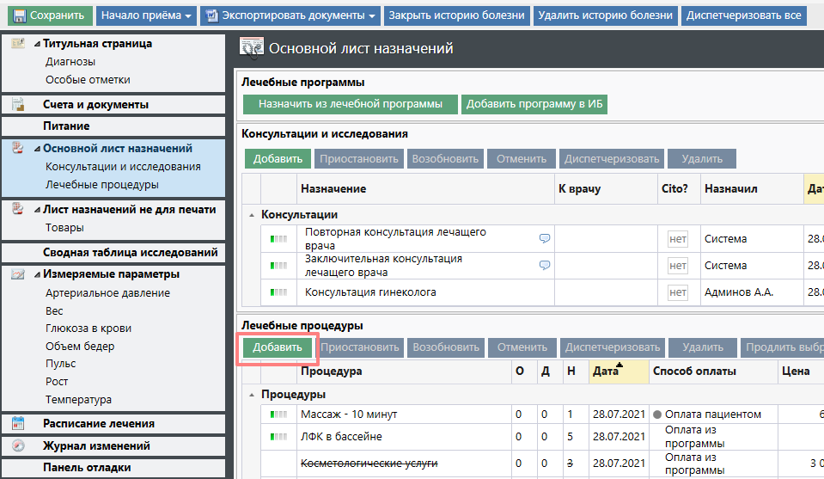
Task: Click the Измеряемые параметры chart icon
Action: point(18,274)
